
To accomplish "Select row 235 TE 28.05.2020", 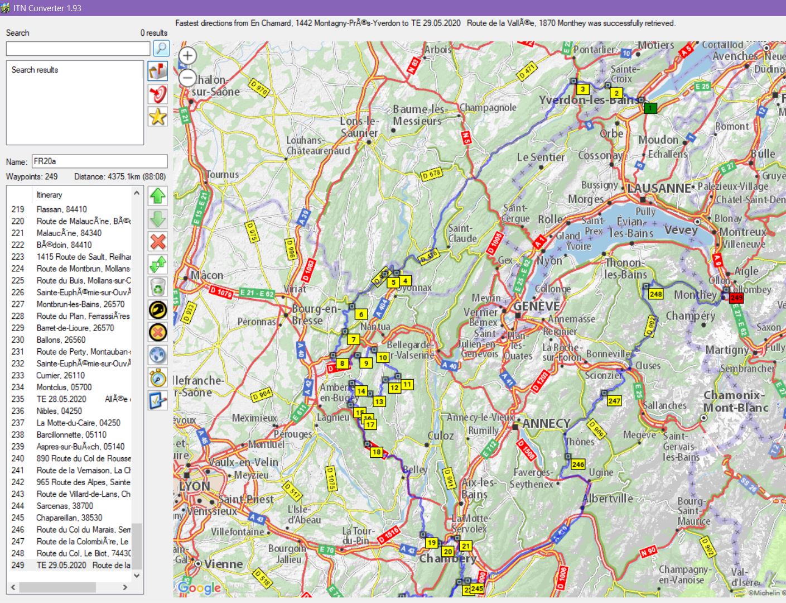I will point(69,399).
